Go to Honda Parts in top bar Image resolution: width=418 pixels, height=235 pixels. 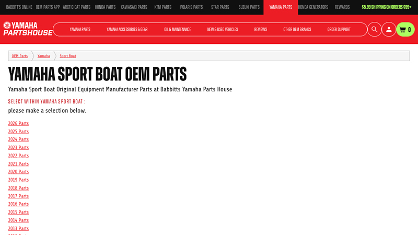point(106,7)
